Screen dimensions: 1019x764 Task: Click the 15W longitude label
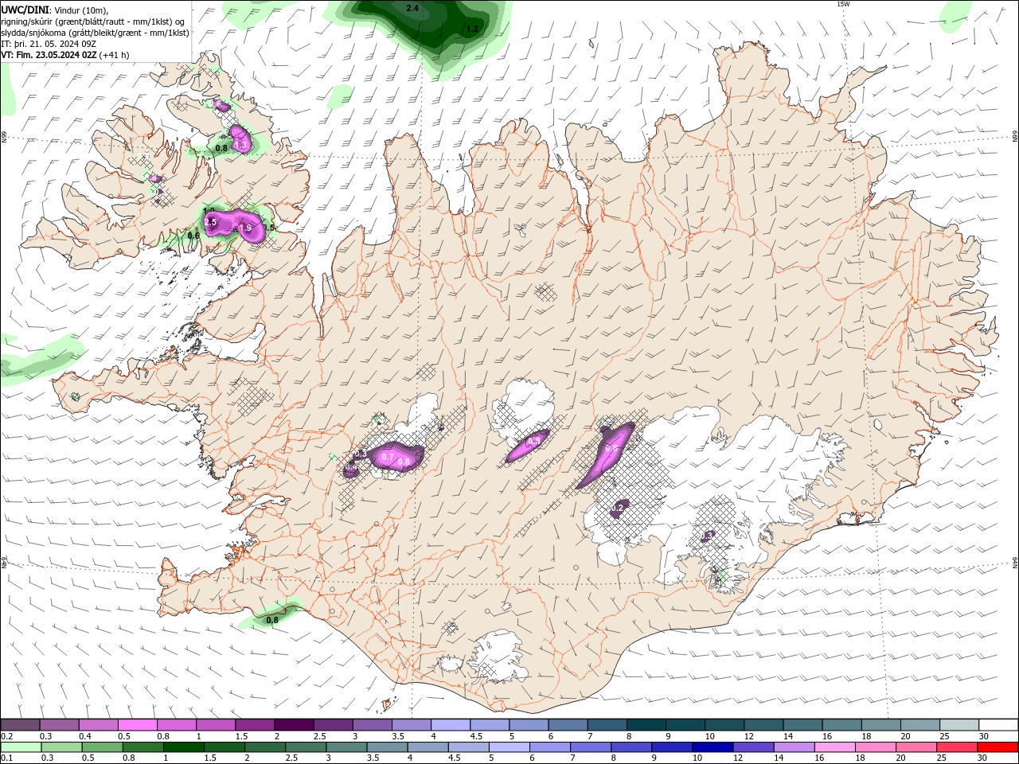tap(843, 4)
